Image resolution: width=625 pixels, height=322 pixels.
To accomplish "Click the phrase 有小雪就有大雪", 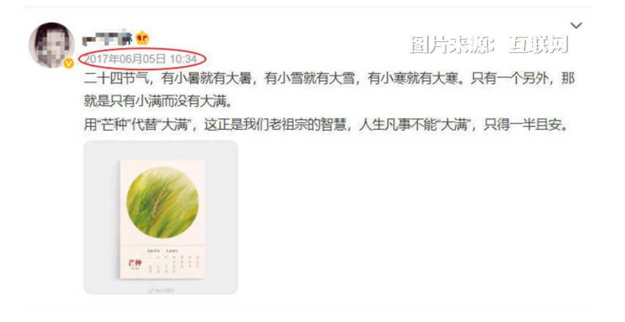I will coord(309,79).
